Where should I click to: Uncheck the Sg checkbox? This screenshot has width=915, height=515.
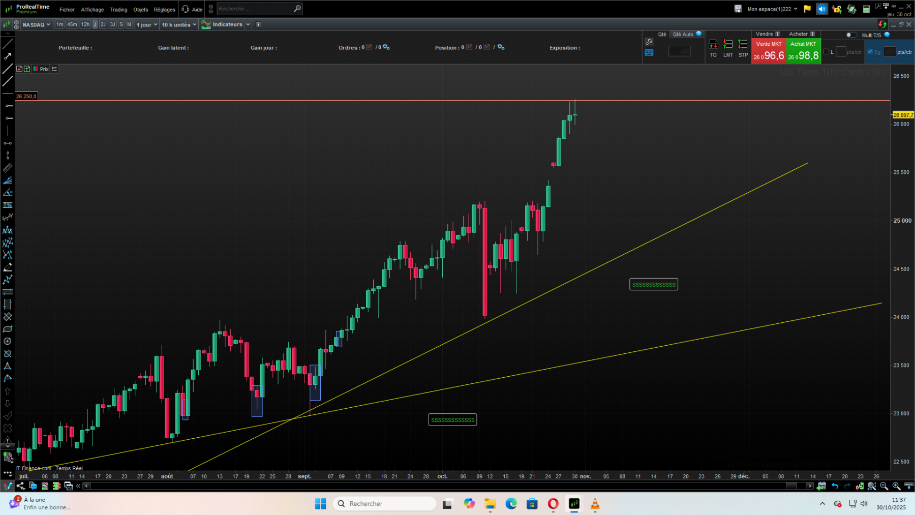(x=869, y=51)
